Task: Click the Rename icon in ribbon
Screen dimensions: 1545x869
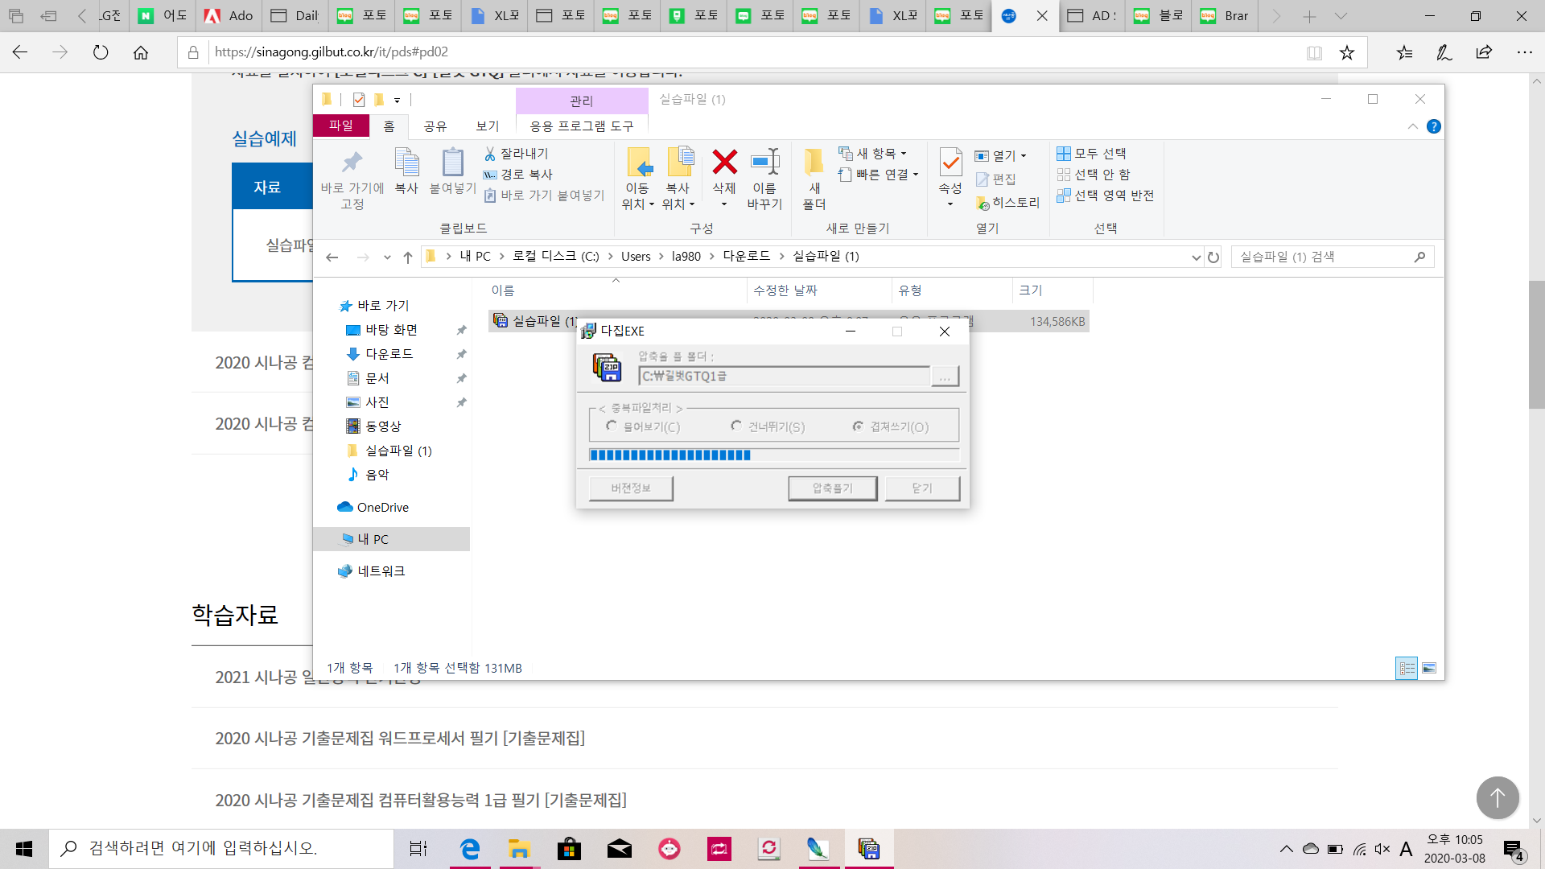Action: click(764, 162)
